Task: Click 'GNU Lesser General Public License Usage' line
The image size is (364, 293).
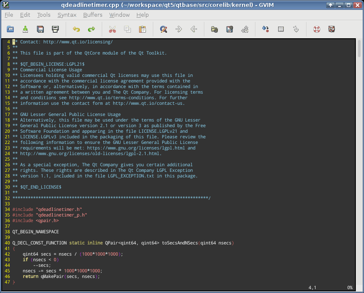Action: (x=70, y=115)
